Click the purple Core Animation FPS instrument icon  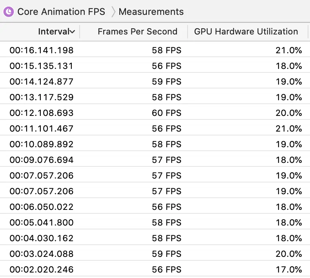click(8, 12)
